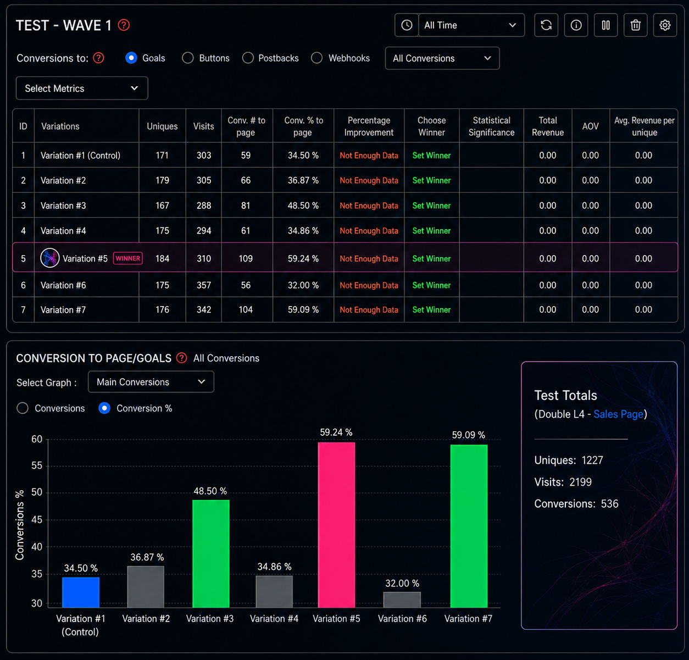The image size is (689, 660).
Task: Click Set Winner for Variation #6
Action: click(431, 285)
